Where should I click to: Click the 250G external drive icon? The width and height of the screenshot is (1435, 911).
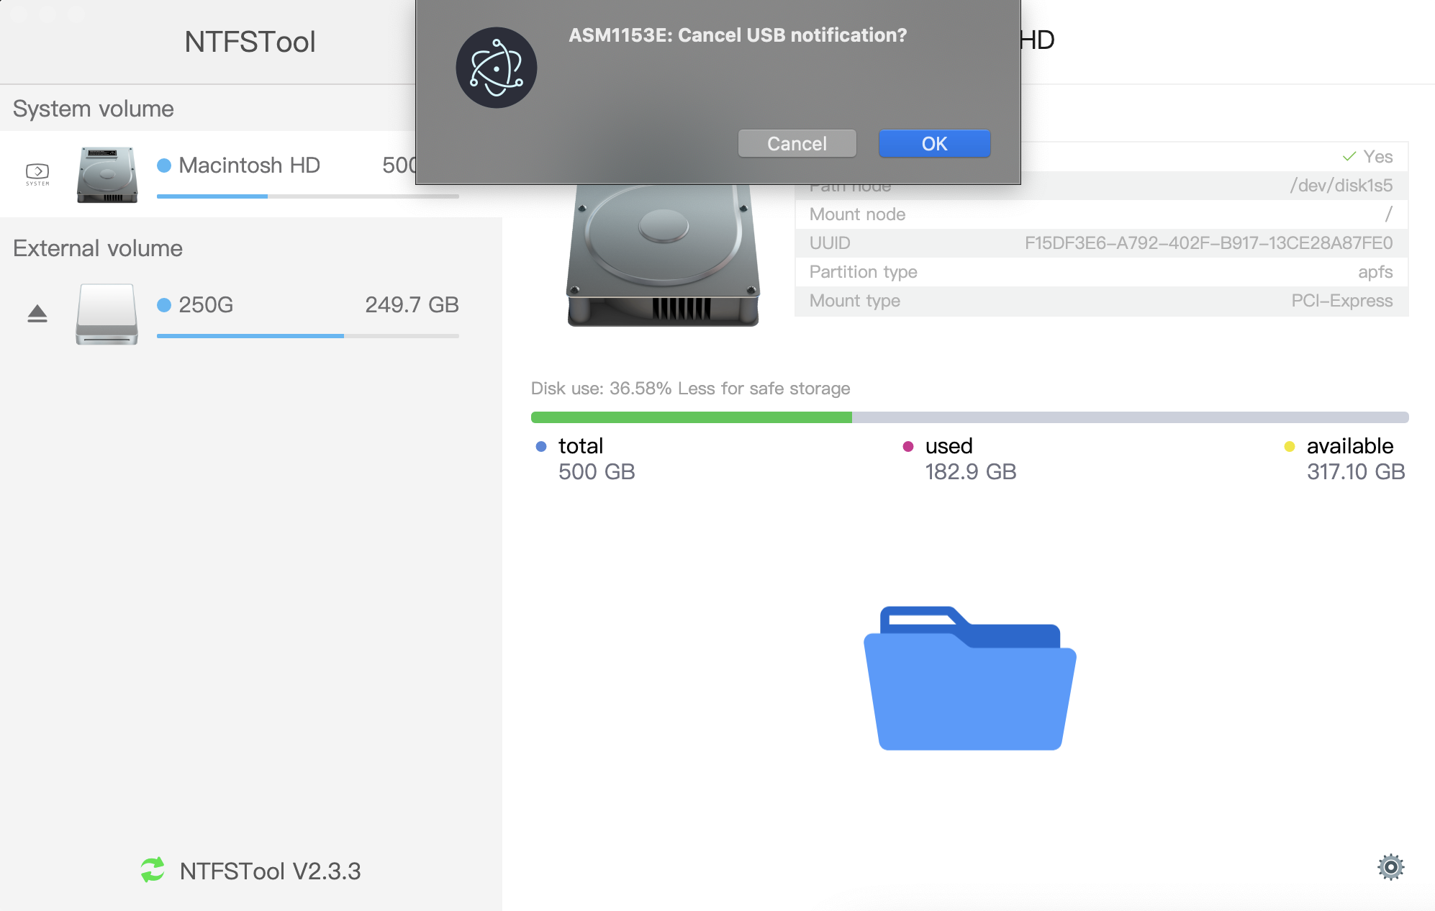[x=107, y=314]
